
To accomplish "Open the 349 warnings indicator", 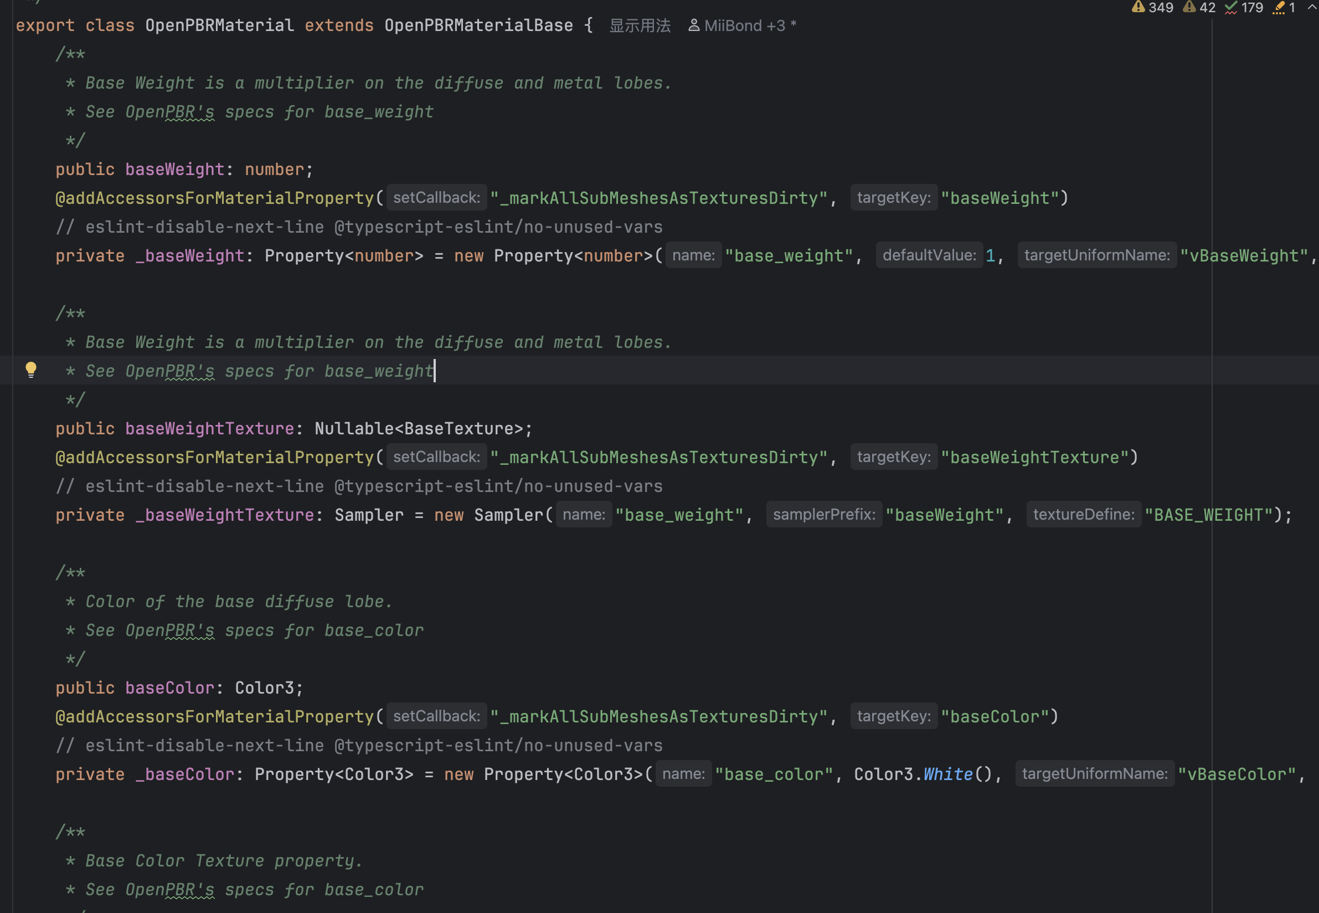I will coord(1151,7).
